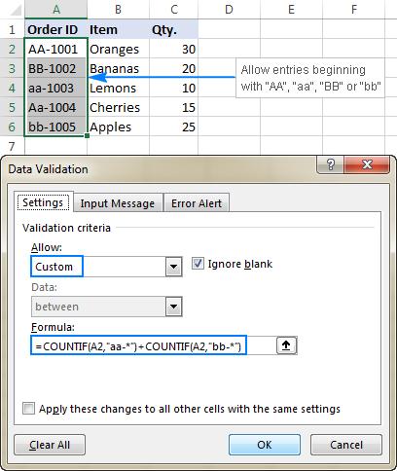Click the quantity cell showing 25
397x471 pixels.
tap(174, 127)
